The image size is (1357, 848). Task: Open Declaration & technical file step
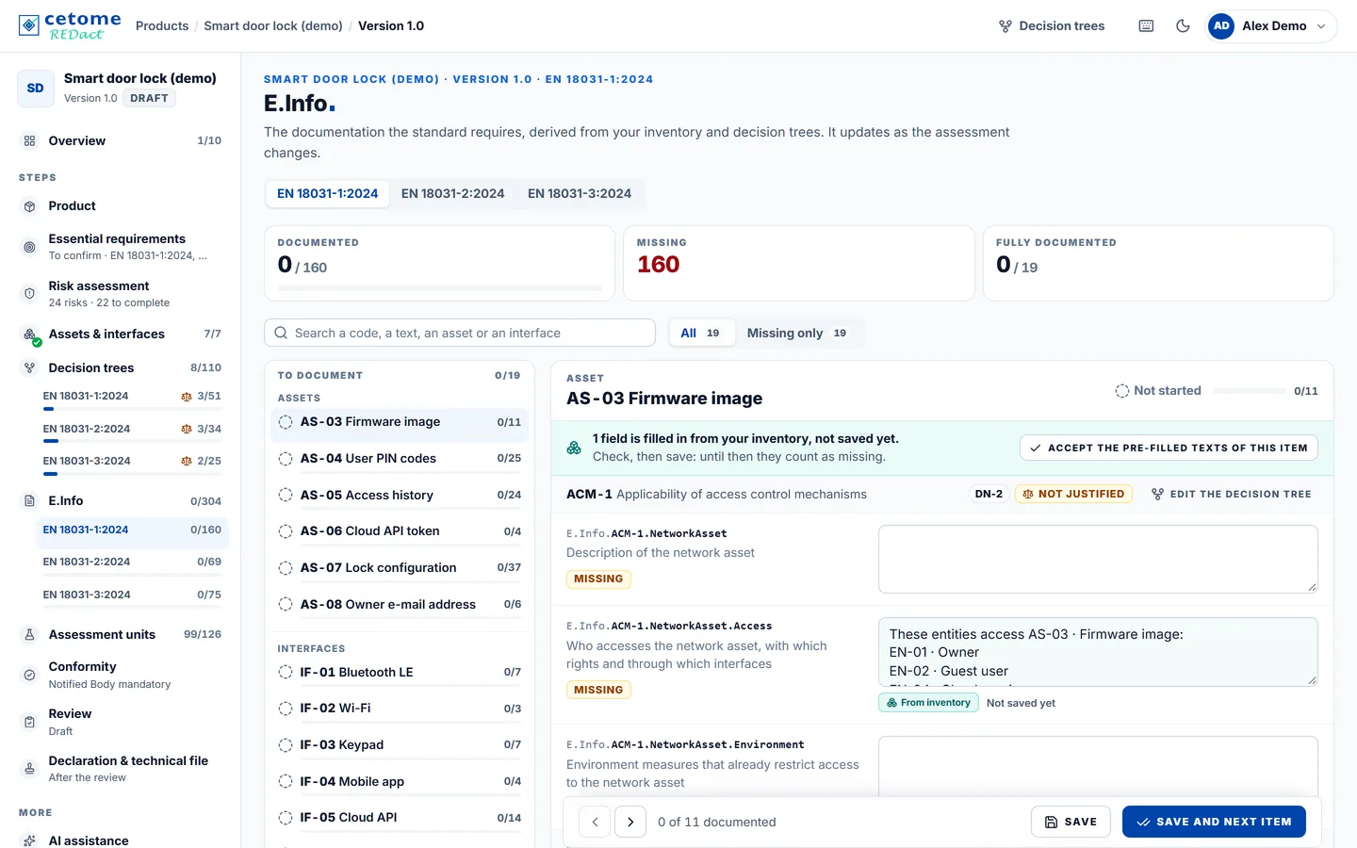pos(121,769)
